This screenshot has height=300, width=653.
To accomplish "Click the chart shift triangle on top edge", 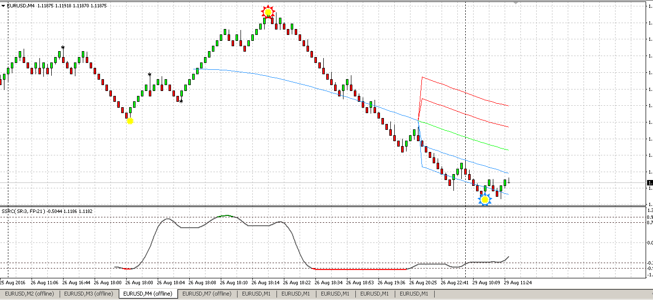I will (516, 2).
